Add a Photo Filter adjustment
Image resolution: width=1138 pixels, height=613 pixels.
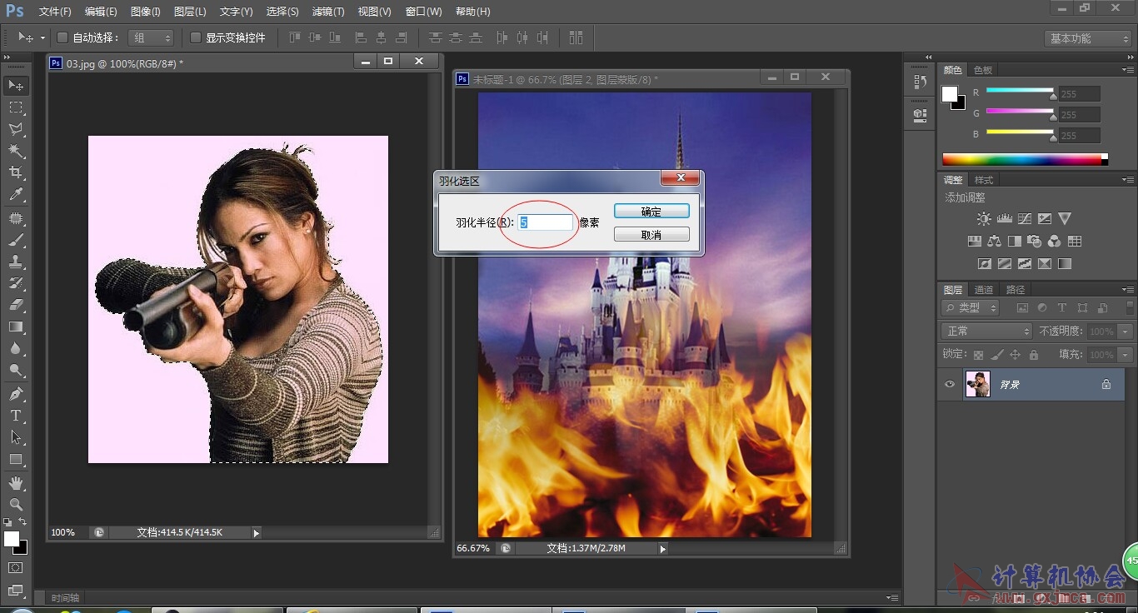point(1034,242)
